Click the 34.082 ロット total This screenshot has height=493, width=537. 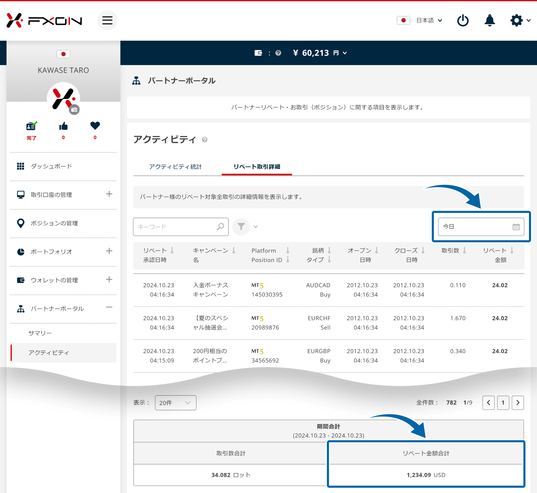tap(231, 475)
